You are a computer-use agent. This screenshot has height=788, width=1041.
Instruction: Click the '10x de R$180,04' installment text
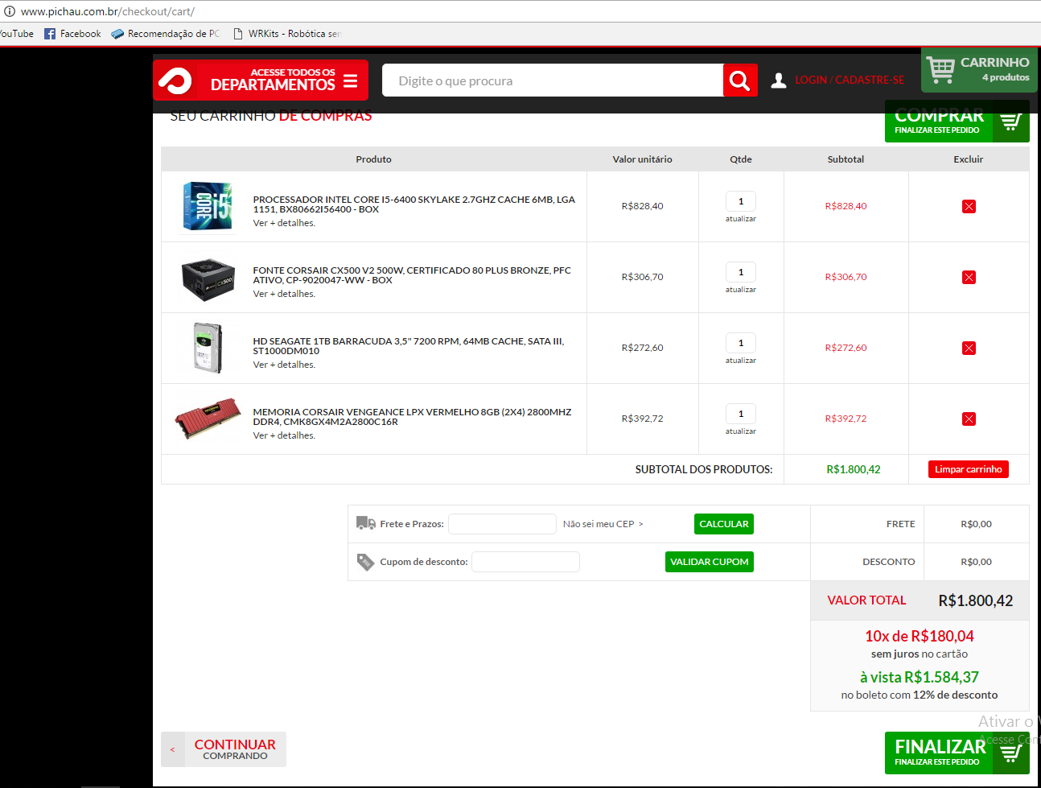click(920, 636)
